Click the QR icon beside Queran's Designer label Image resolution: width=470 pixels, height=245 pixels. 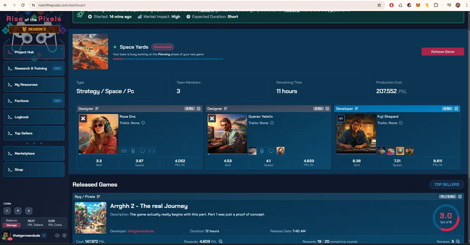click(225, 109)
